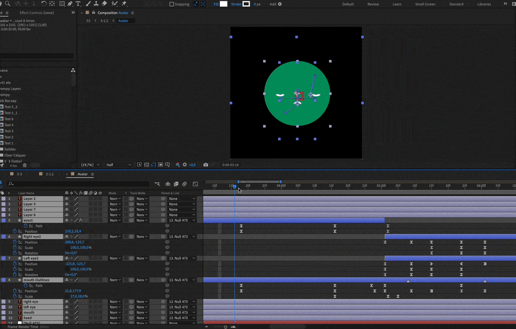Enable the Snapping checkbox
Viewport: 516px width, 329px height.
[x=172, y=4]
